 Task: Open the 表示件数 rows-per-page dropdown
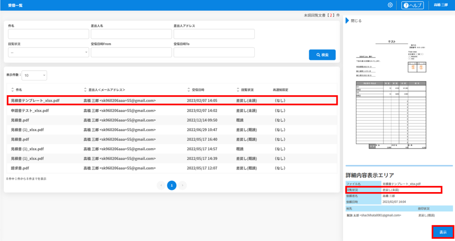pyautogui.click(x=34, y=75)
